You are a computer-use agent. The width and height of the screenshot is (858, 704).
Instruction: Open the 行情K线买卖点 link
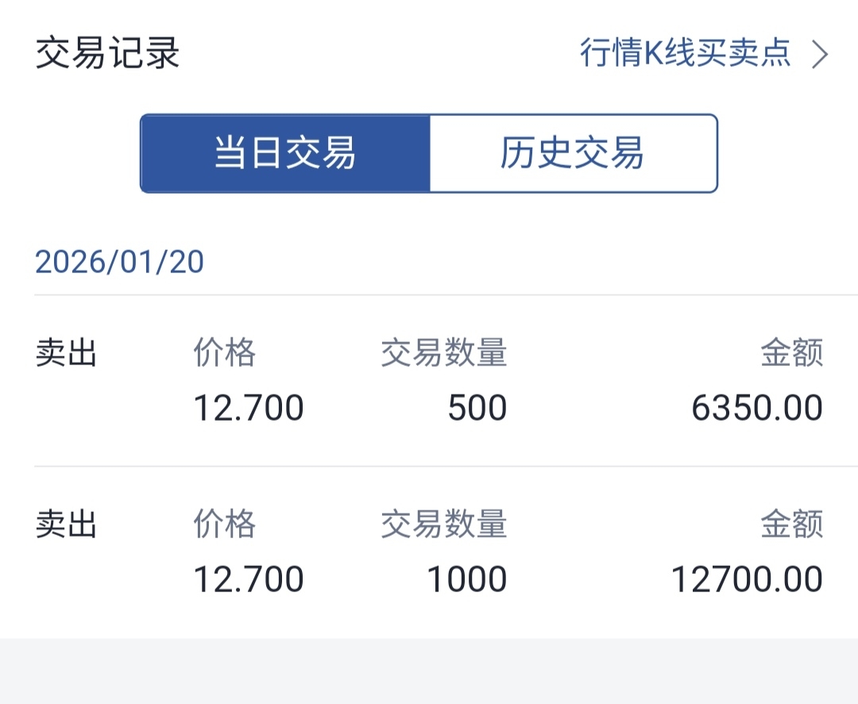point(685,53)
